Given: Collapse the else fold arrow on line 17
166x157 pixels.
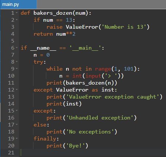Looking at the screenshot, I should [x=17, y=124].
